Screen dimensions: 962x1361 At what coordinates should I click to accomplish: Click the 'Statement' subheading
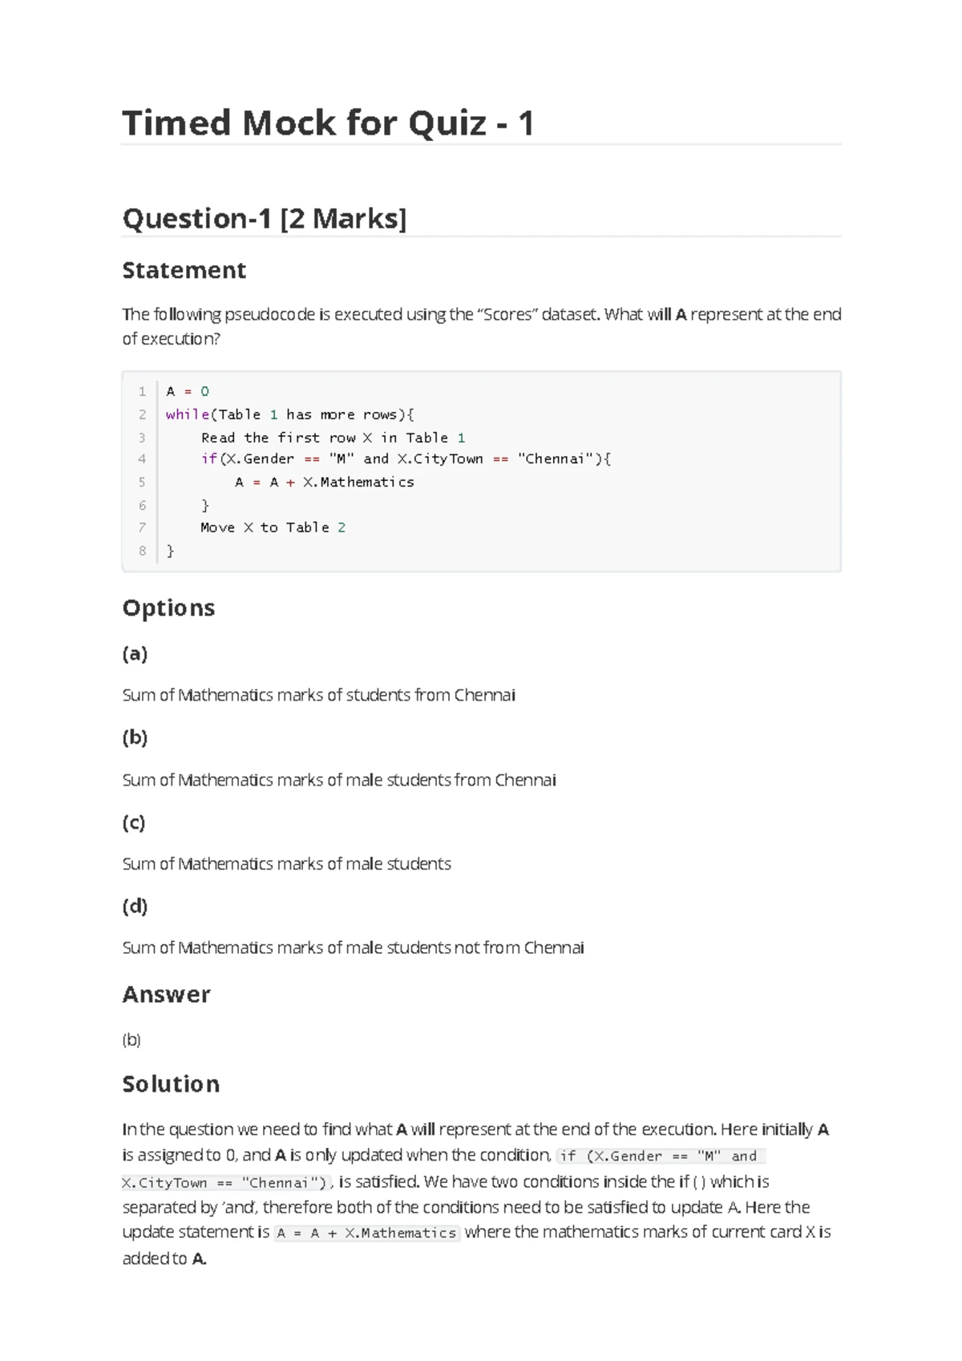point(184,270)
